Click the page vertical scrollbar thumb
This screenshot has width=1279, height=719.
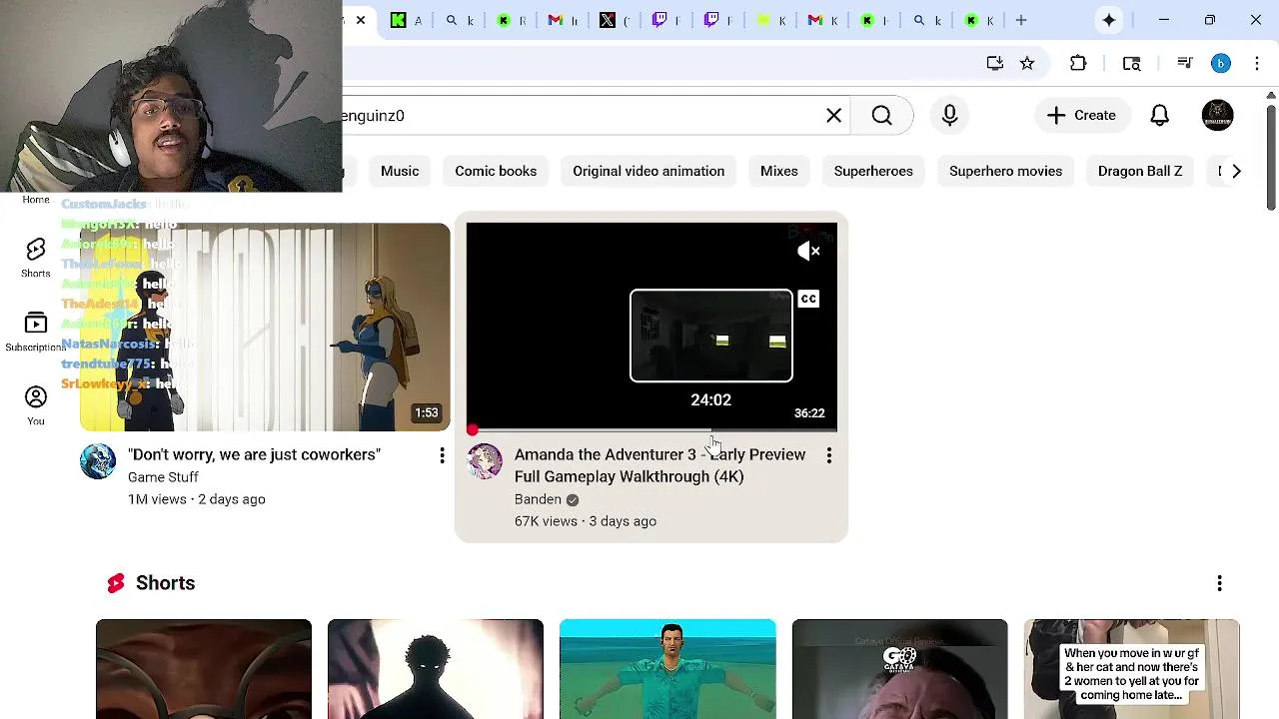[1271, 158]
